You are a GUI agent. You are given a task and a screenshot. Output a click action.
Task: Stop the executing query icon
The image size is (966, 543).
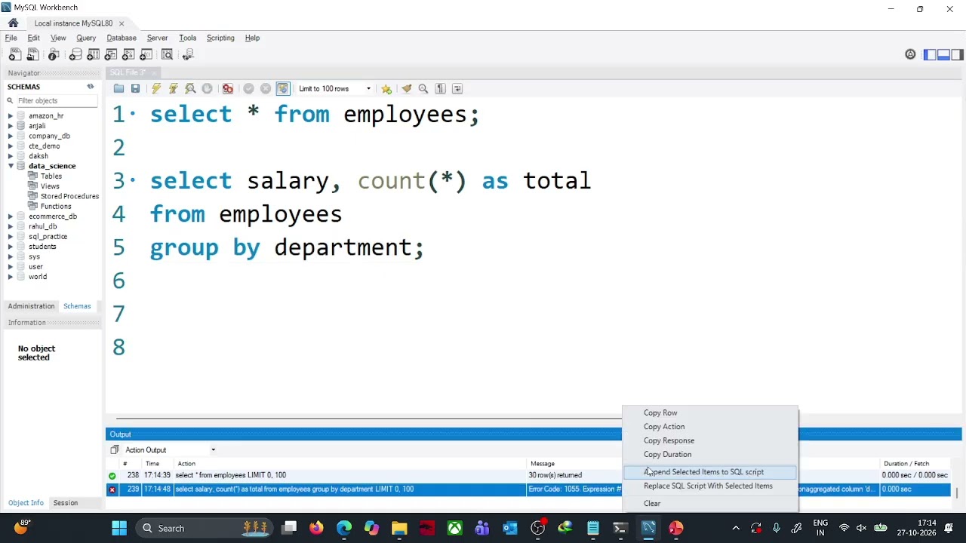(x=208, y=89)
